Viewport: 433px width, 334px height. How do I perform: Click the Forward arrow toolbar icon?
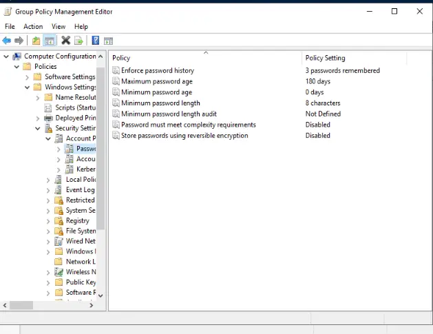pyautogui.click(x=19, y=41)
